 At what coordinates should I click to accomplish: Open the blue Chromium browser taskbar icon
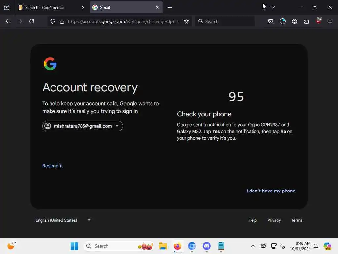click(x=192, y=246)
